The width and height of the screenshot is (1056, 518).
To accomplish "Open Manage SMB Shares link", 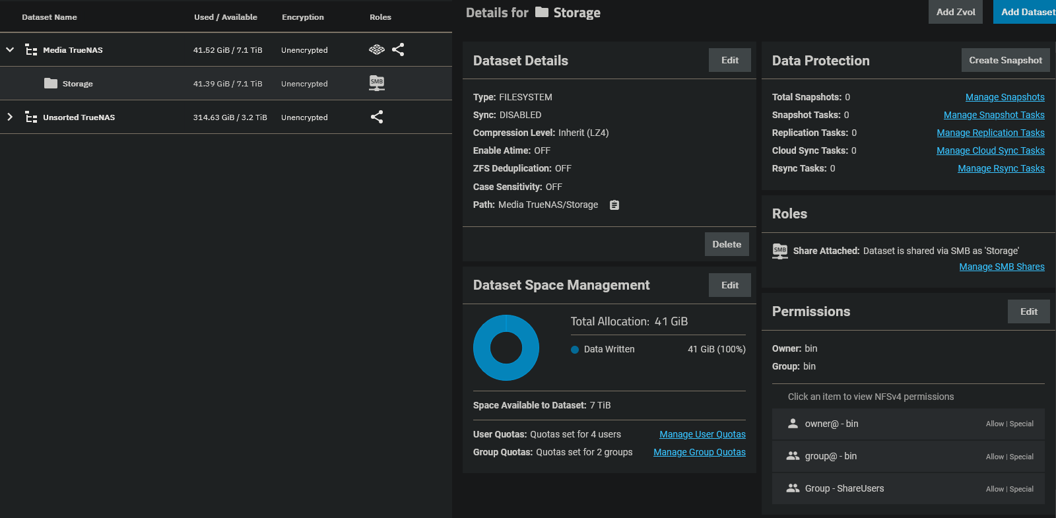I will coord(1002,267).
